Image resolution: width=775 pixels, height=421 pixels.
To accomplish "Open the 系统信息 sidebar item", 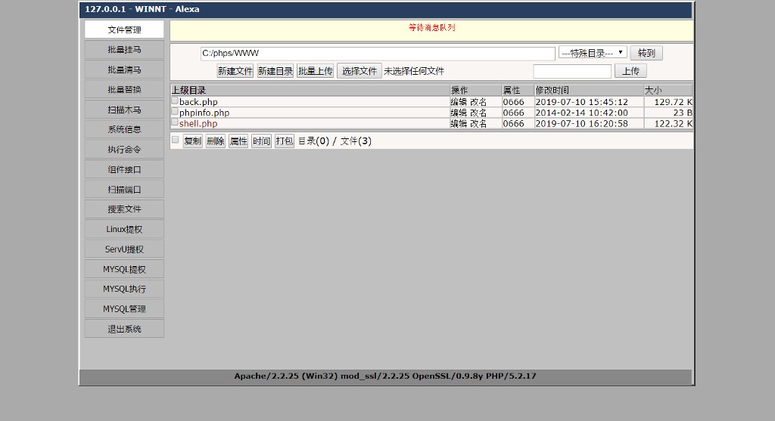I will pos(124,129).
